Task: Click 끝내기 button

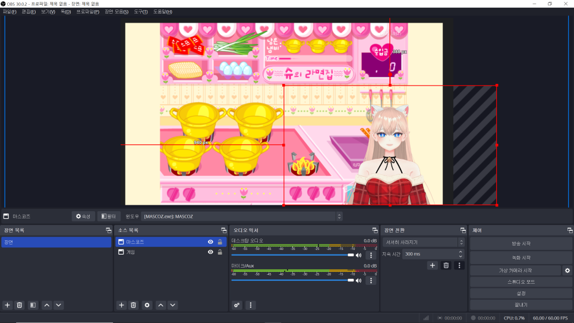Action: tap(521, 305)
